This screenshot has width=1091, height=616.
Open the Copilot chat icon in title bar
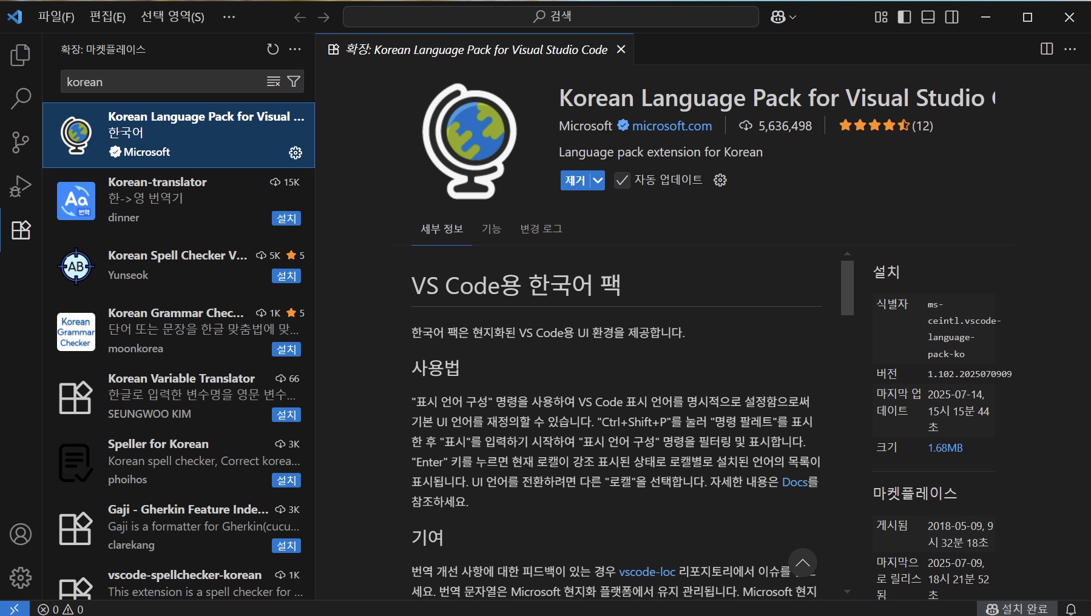(x=778, y=17)
